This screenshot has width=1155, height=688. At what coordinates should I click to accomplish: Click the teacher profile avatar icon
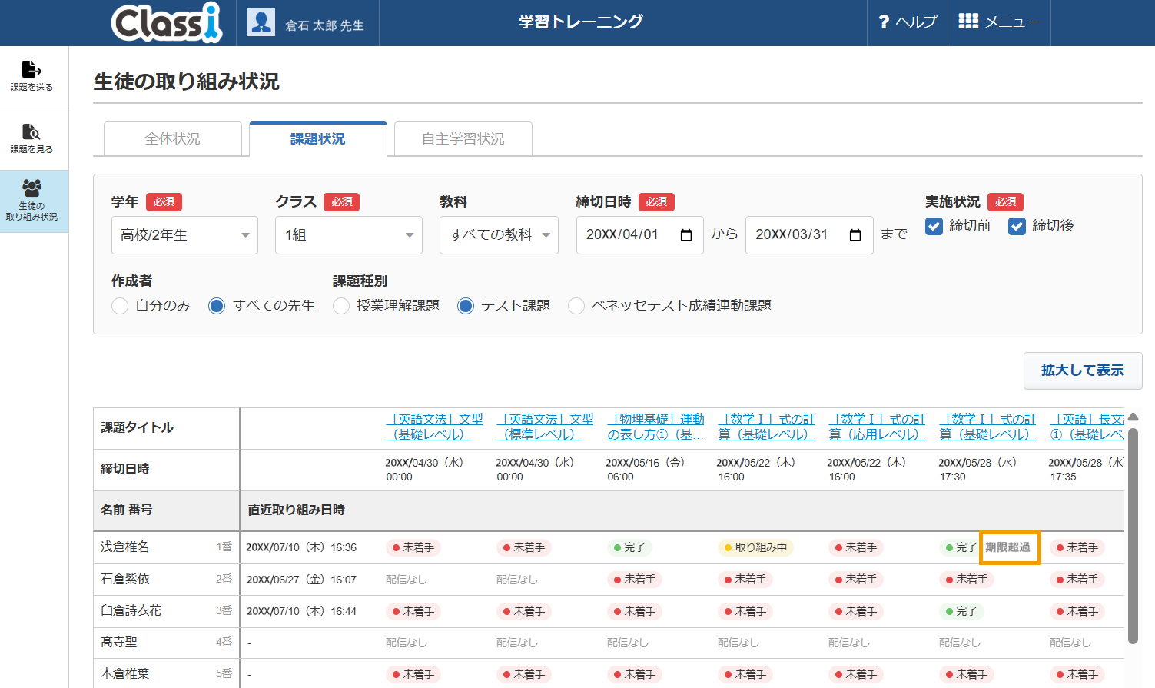coord(261,22)
